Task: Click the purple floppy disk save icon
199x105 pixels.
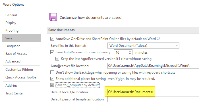Action: point(53,17)
